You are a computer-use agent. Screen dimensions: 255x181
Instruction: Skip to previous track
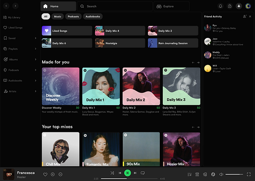point(120,173)
